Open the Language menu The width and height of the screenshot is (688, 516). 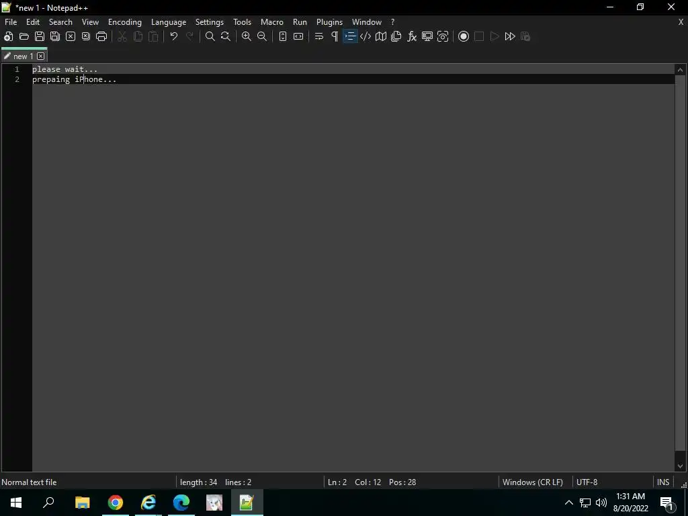(169, 22)
